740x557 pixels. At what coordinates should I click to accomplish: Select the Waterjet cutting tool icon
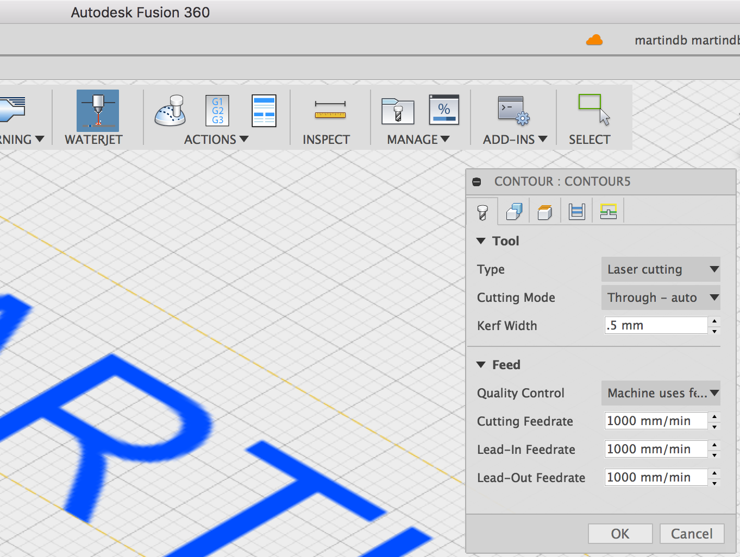(98, 111)
